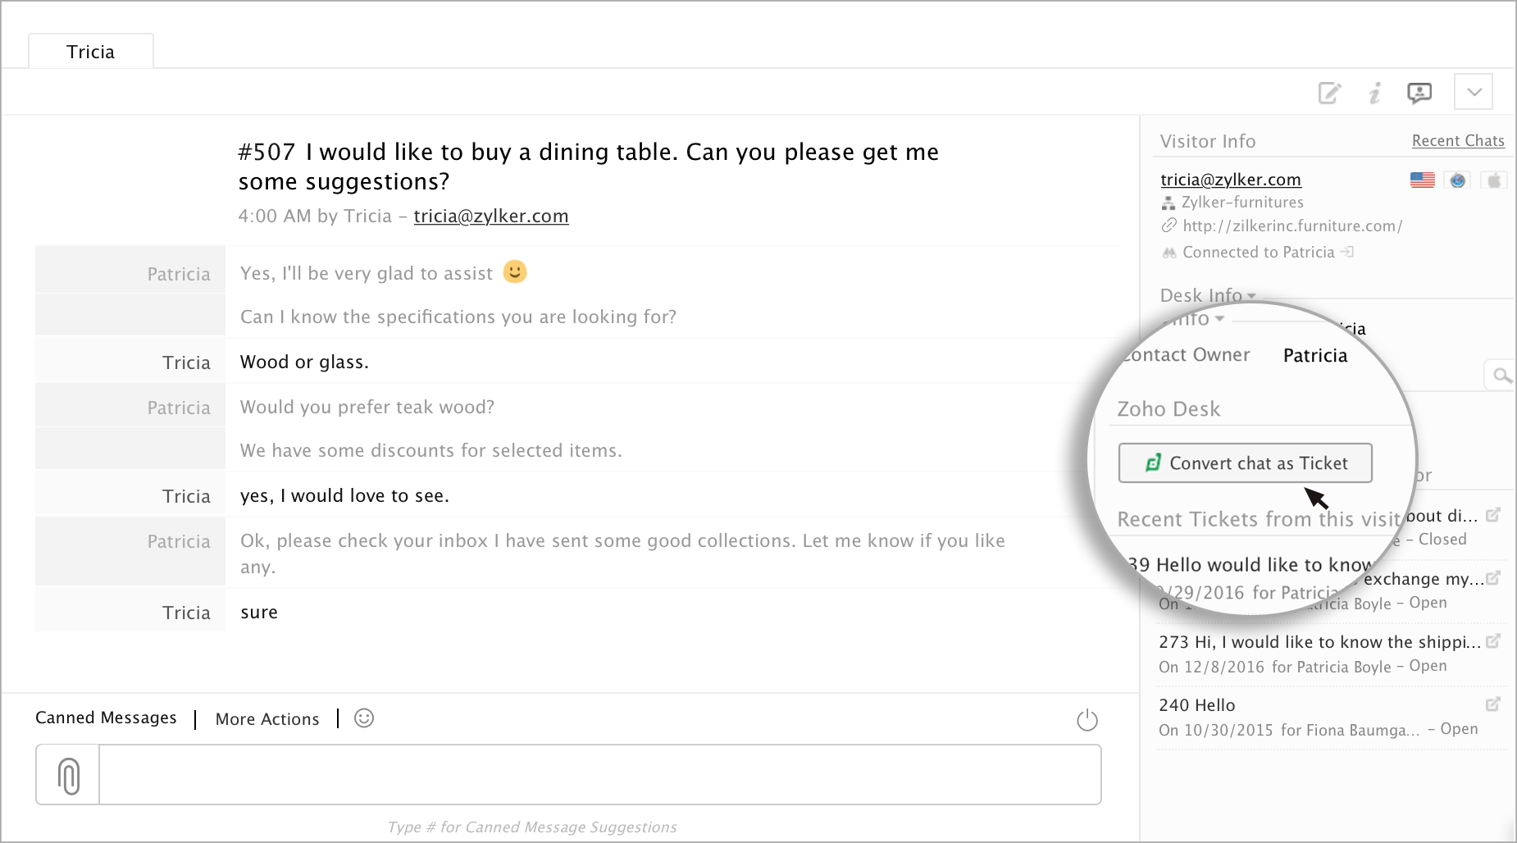Click the leave icon beside Connected to Patricia

click(1347, 252)
